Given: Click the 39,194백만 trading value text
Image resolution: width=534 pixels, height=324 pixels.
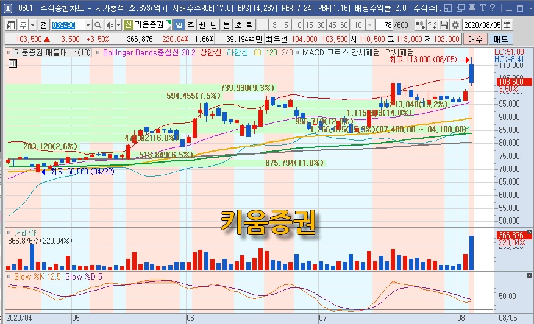Looking at the screenshot, I should [244, 40].
